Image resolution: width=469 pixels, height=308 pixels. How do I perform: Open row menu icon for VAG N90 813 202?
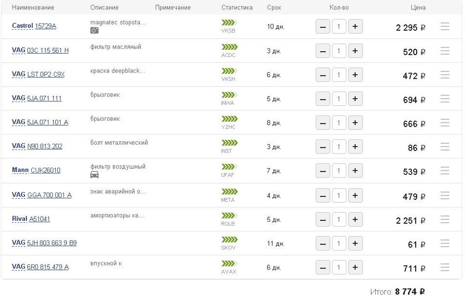[x=445, y=147]
